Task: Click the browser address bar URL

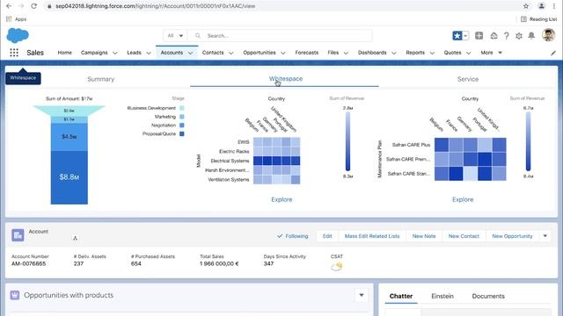Action: pos(156,6)
